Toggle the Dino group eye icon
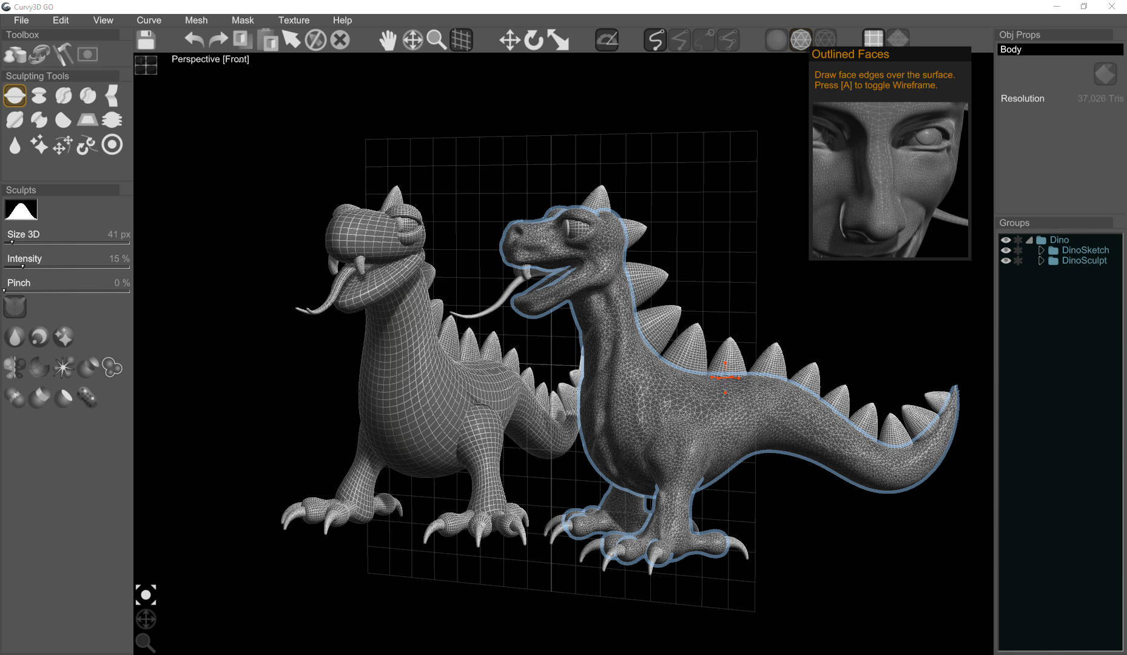 coord(1006,240)
